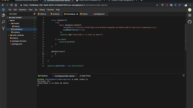Open the Debug menu
This screenshot has width=193, height=108.
(42, 10)
